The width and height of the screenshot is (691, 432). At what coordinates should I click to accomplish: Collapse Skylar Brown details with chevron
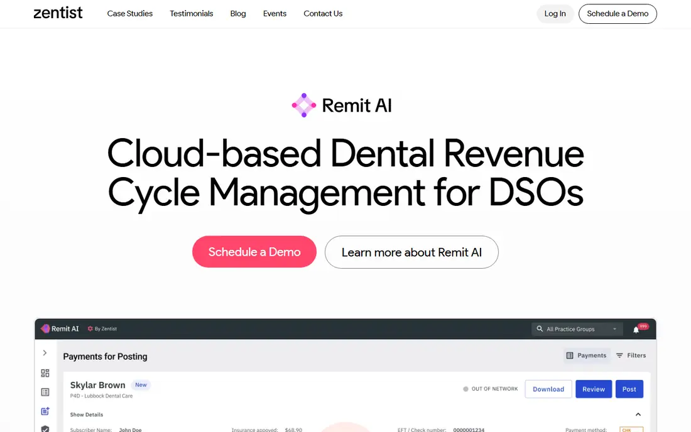(638, 414)
